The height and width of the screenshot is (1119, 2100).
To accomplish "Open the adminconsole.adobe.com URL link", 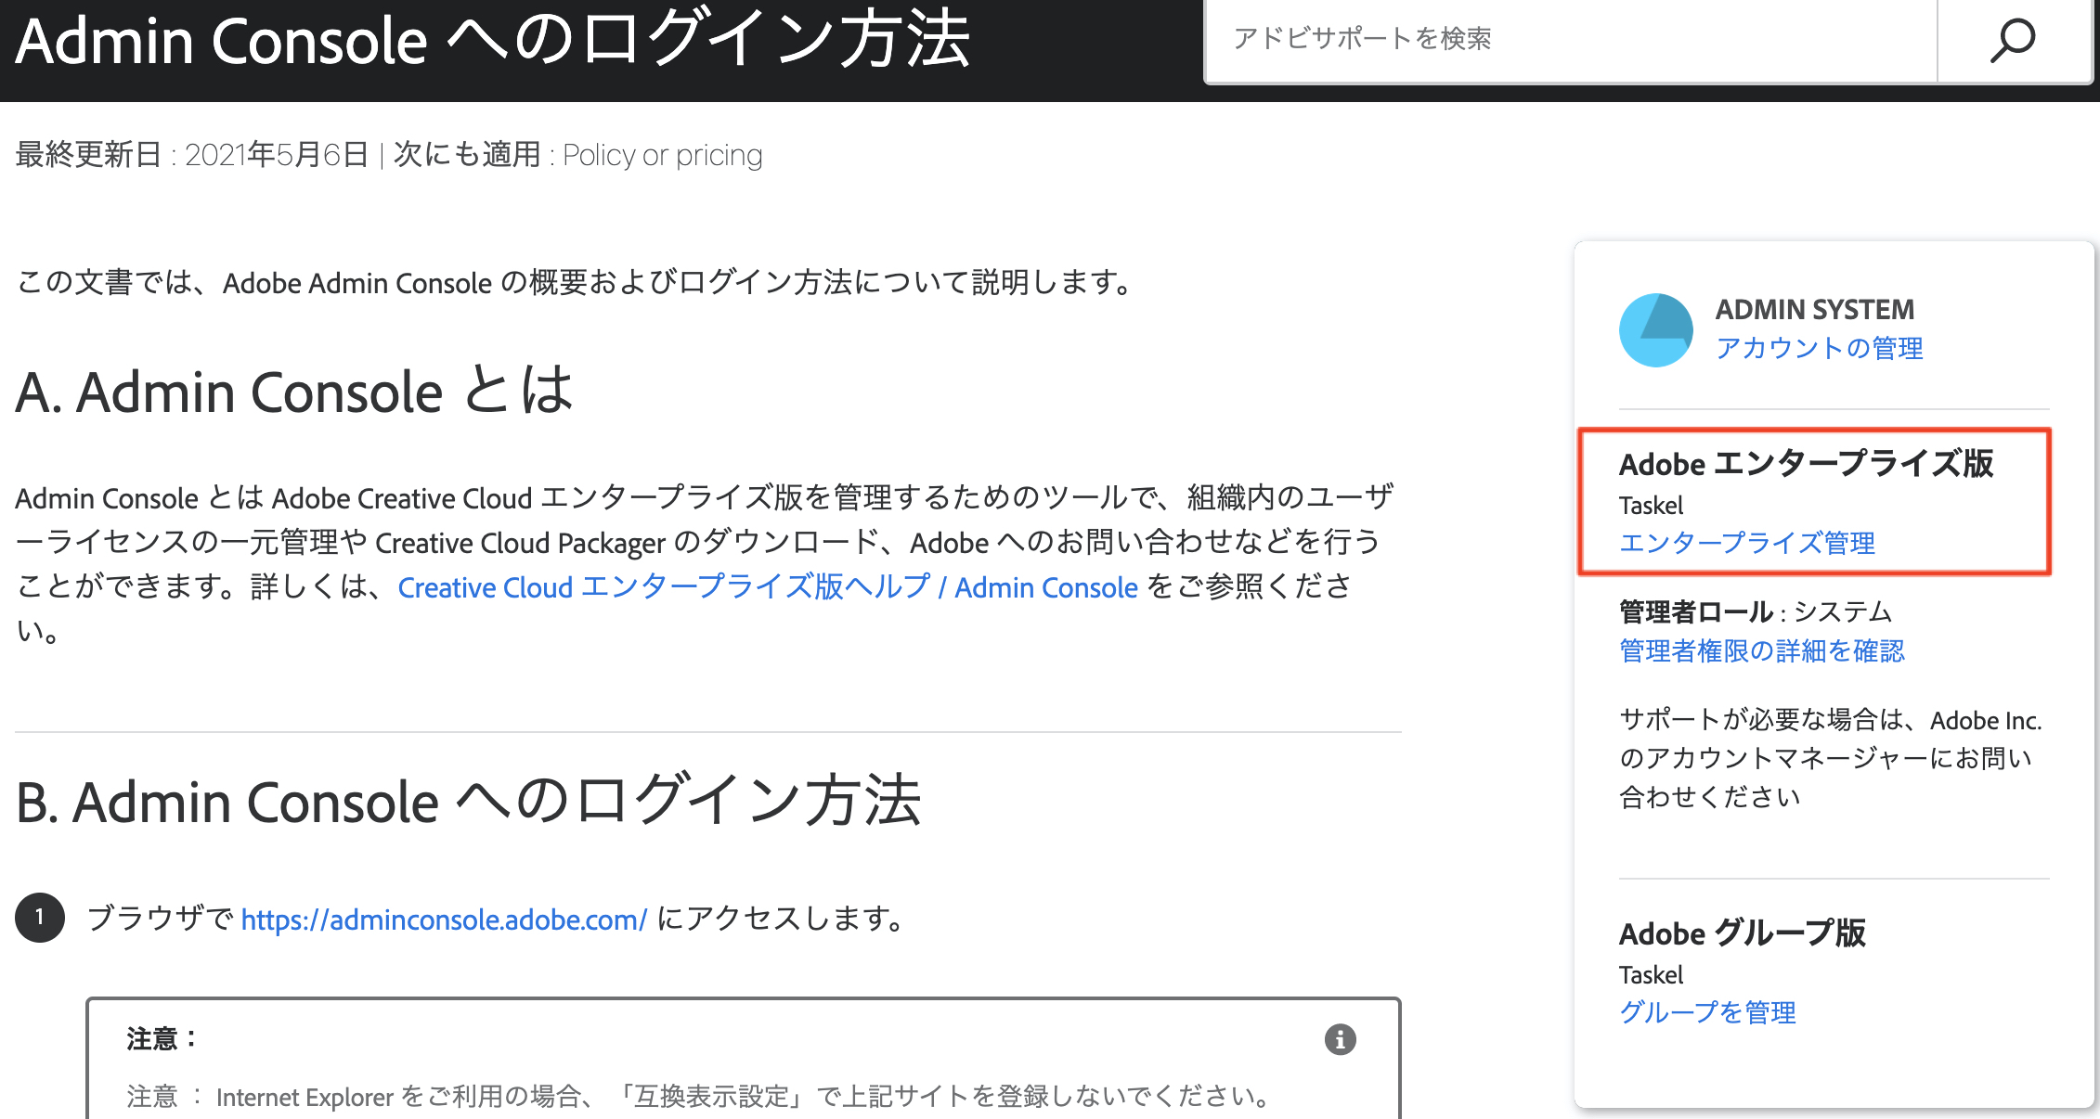I will (444, 920).
